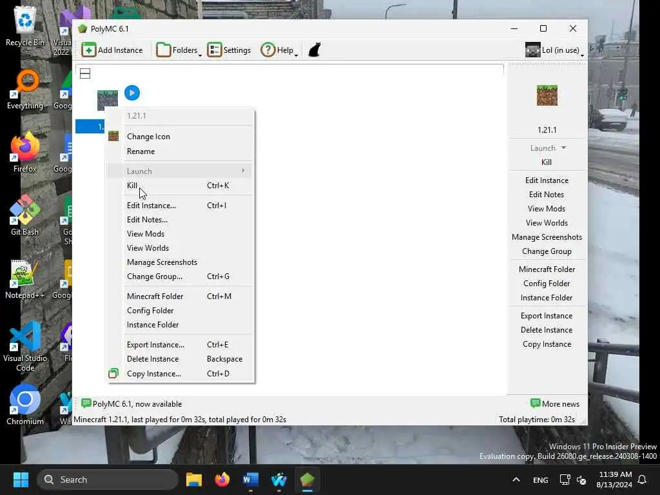Open Word from the taskbar

251,480
